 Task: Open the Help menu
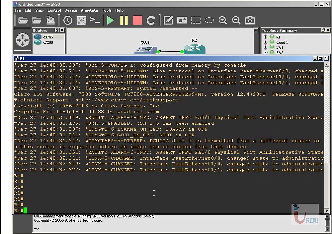(119, 10)
